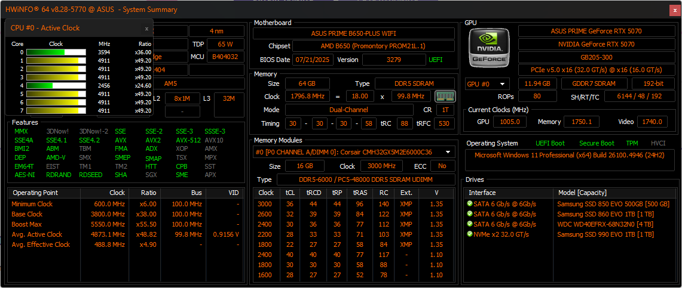Select the ASUS PRIME B650-PLUS WIFI motherboard field
This screenshot has width=682, height=288.
click(x=354, y=33)
